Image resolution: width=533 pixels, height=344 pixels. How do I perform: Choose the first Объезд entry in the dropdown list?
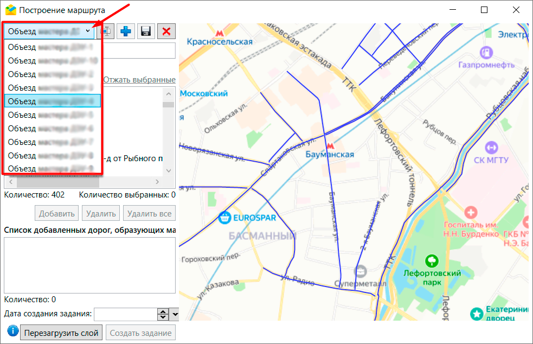pyautogui.click(x=52, y=47)
